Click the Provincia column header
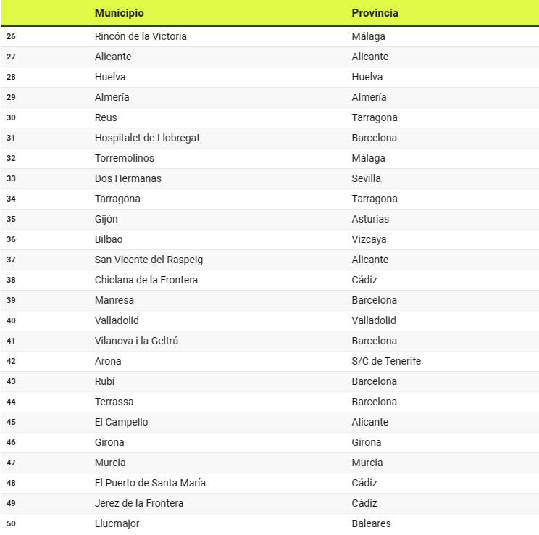Viewport: 539px width, 535px height. 375,13
